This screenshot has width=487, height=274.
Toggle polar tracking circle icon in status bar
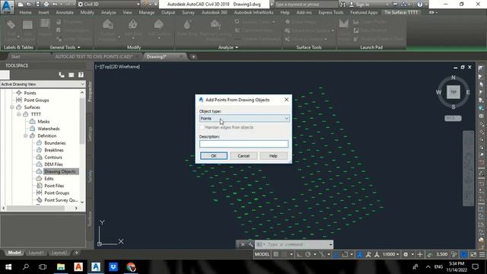click(x=307, y=254)
